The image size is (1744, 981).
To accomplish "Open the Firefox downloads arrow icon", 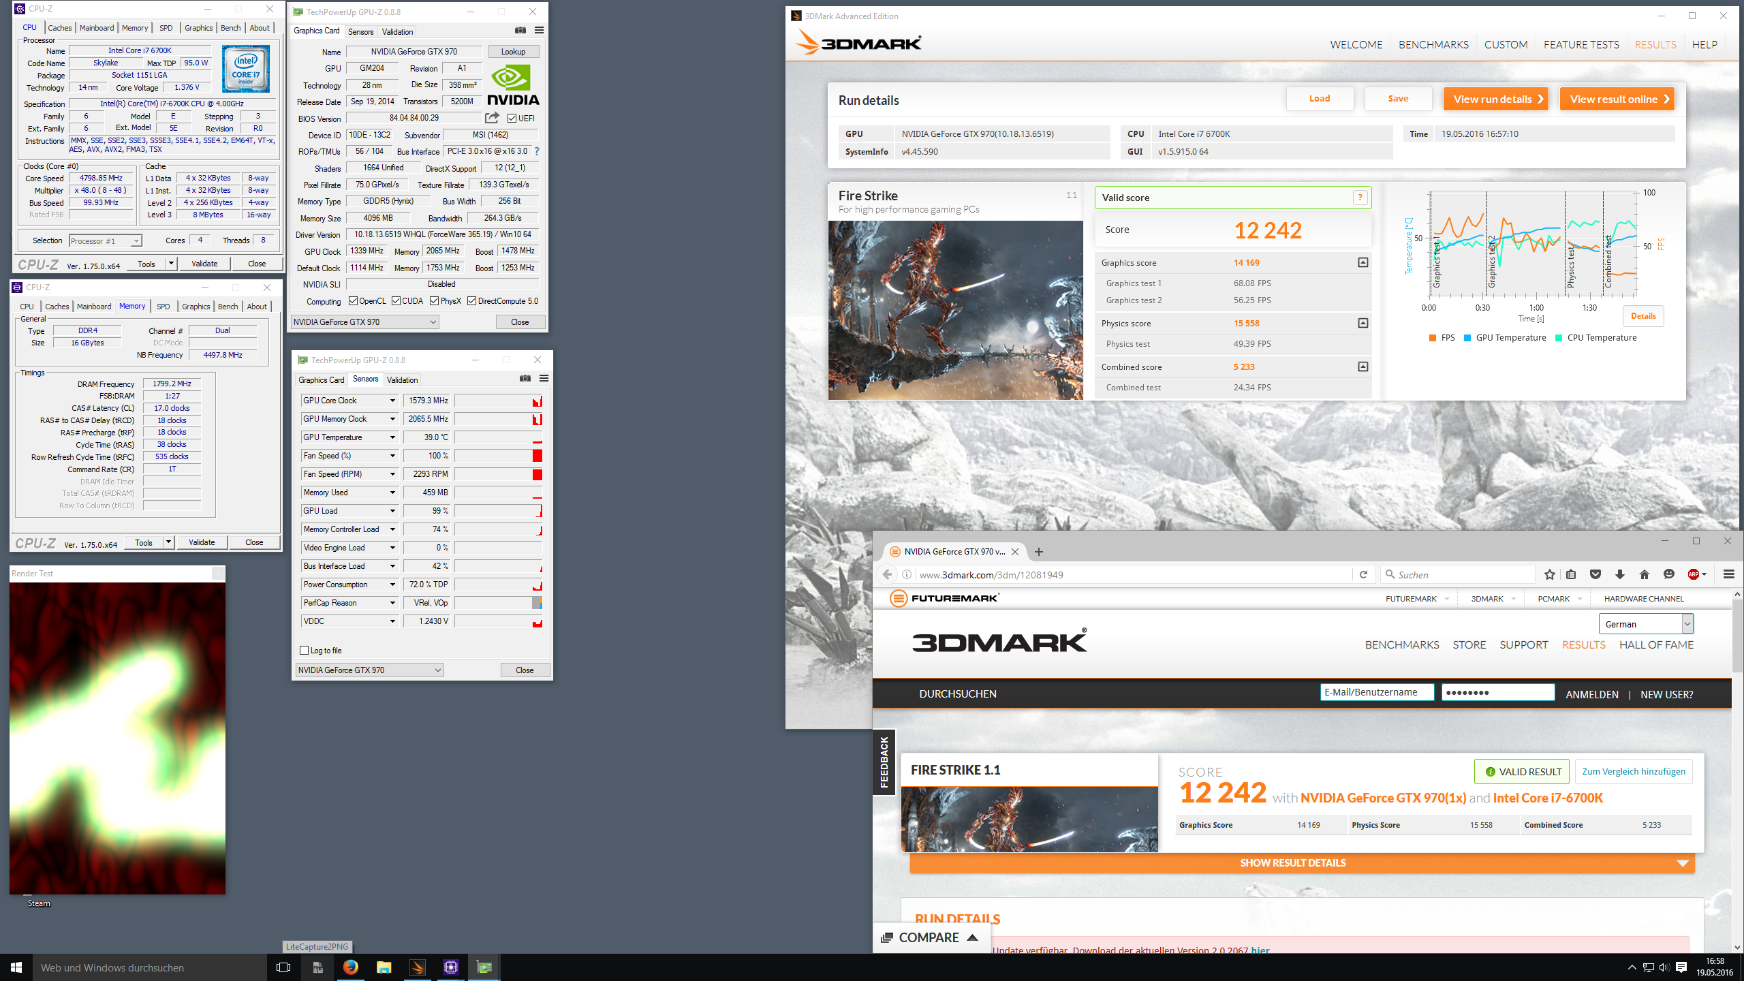I will click(x=1620, y=574).
